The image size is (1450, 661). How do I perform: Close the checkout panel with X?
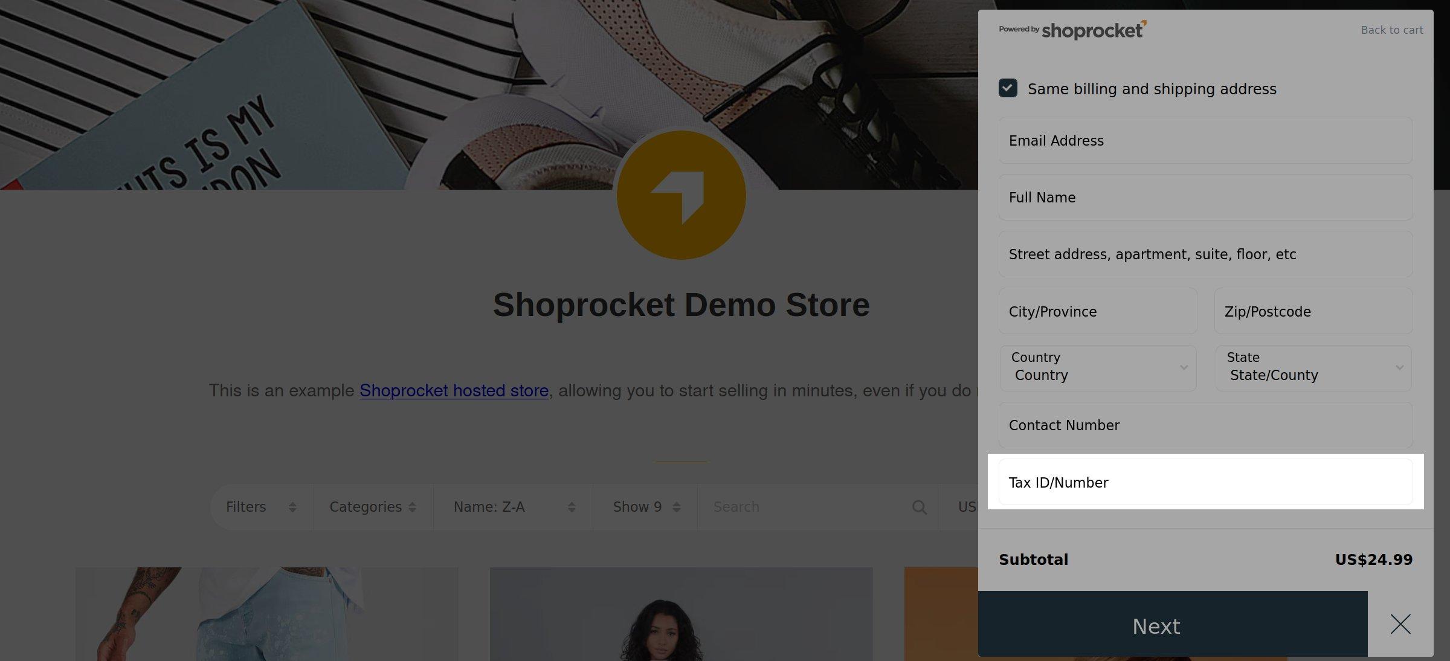tap(1400, 624)
